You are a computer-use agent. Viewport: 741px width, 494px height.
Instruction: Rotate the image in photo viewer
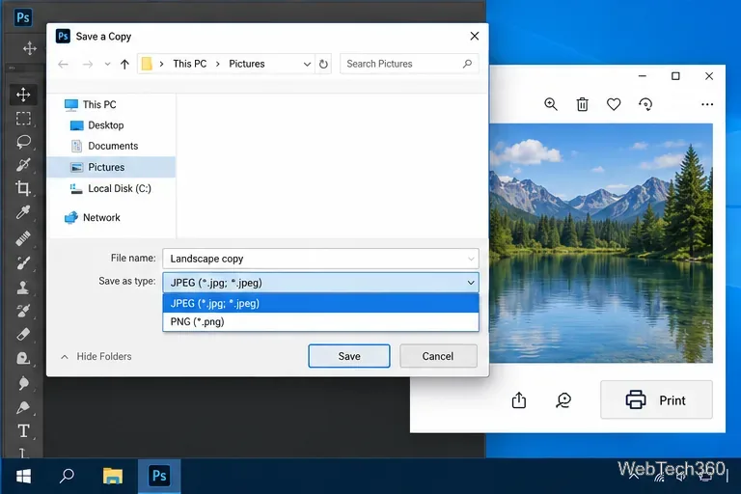tap(645, 104)
